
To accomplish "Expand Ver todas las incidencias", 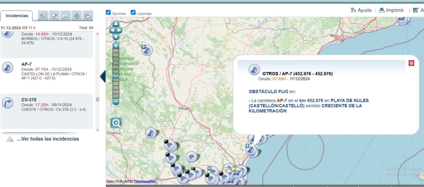I will [48, 139].
